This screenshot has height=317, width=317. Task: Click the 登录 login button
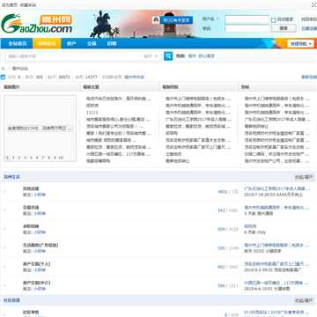click(284, 28)
